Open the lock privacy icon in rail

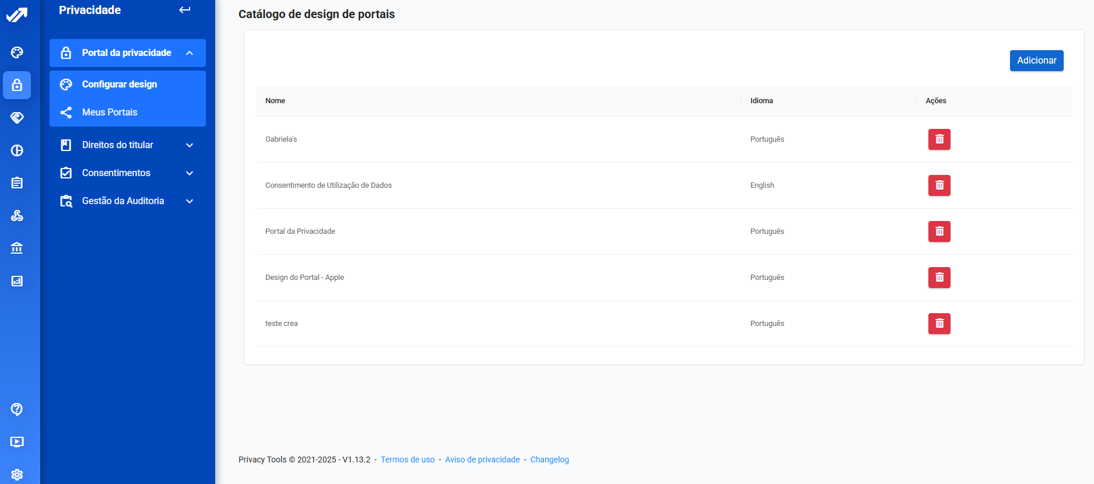17,85
